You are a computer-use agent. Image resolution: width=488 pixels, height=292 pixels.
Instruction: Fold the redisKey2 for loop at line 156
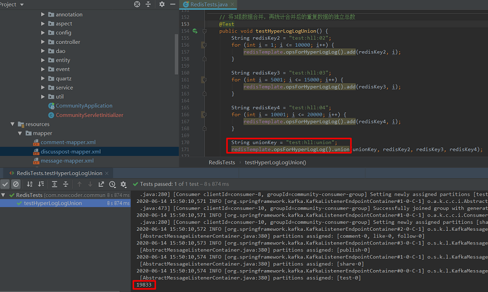pyautogui.click(x=204, y=45)
